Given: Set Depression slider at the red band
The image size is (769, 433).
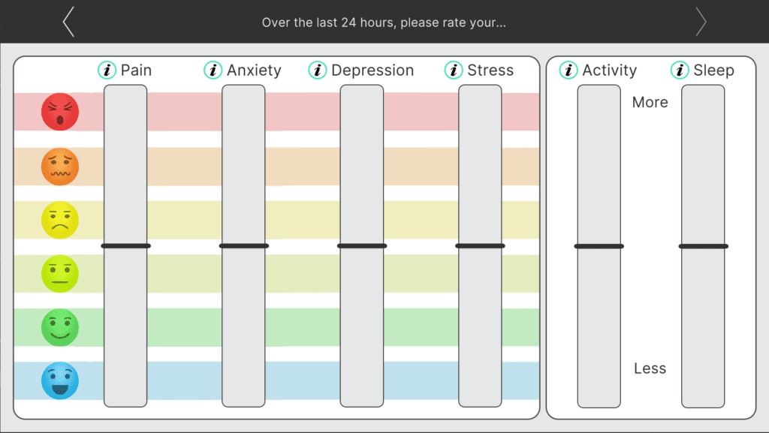Looking at the screenshot, I should (361, 112).
